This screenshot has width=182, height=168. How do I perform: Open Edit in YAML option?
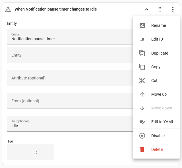(162, 122)
